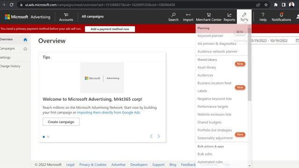This screenshot has height=168, width=299.
Task: Open the Feedback footer link
Action: click(188, 165)
